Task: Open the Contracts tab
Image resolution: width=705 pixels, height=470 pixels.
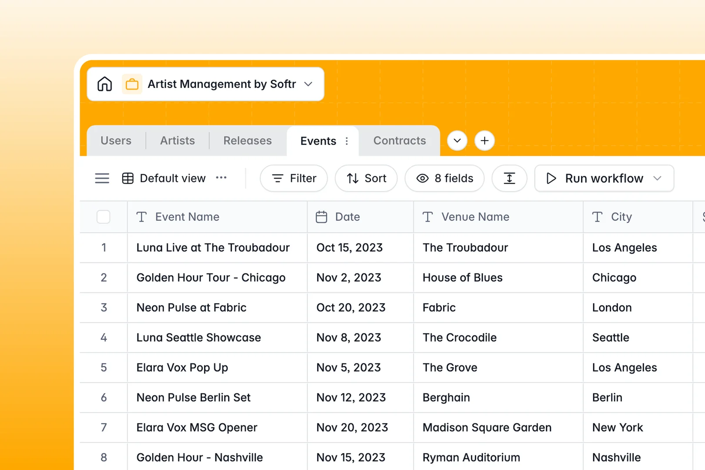Action: 399,141
